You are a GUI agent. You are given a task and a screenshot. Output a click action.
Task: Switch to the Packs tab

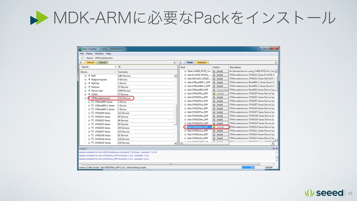[x=190, y=62]
